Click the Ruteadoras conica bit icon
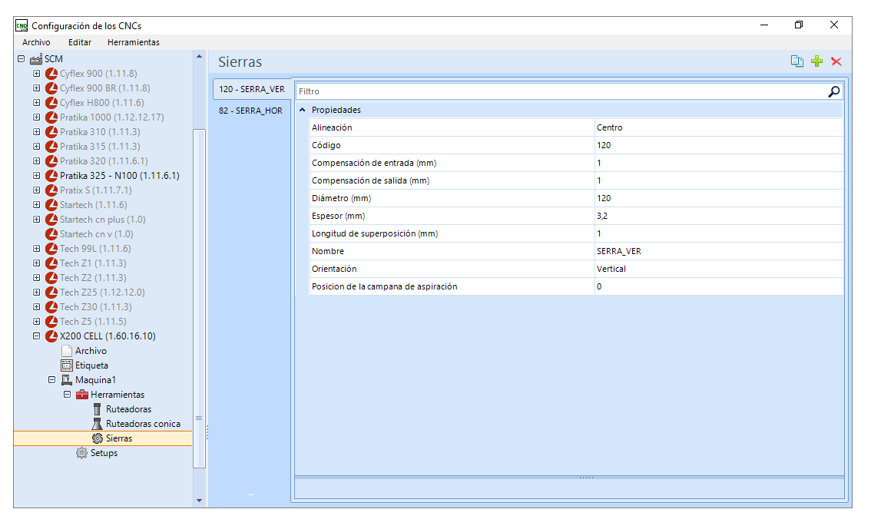The image size is (881, 529). click(x=98, y=424)
